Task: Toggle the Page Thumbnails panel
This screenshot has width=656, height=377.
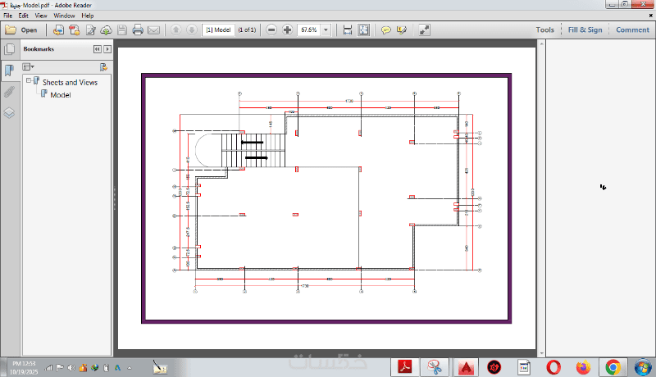Action: pyautogui.click(x=9, y=49)
